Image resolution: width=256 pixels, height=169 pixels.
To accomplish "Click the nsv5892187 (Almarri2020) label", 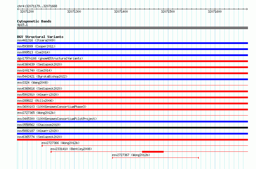I will 38,131.
